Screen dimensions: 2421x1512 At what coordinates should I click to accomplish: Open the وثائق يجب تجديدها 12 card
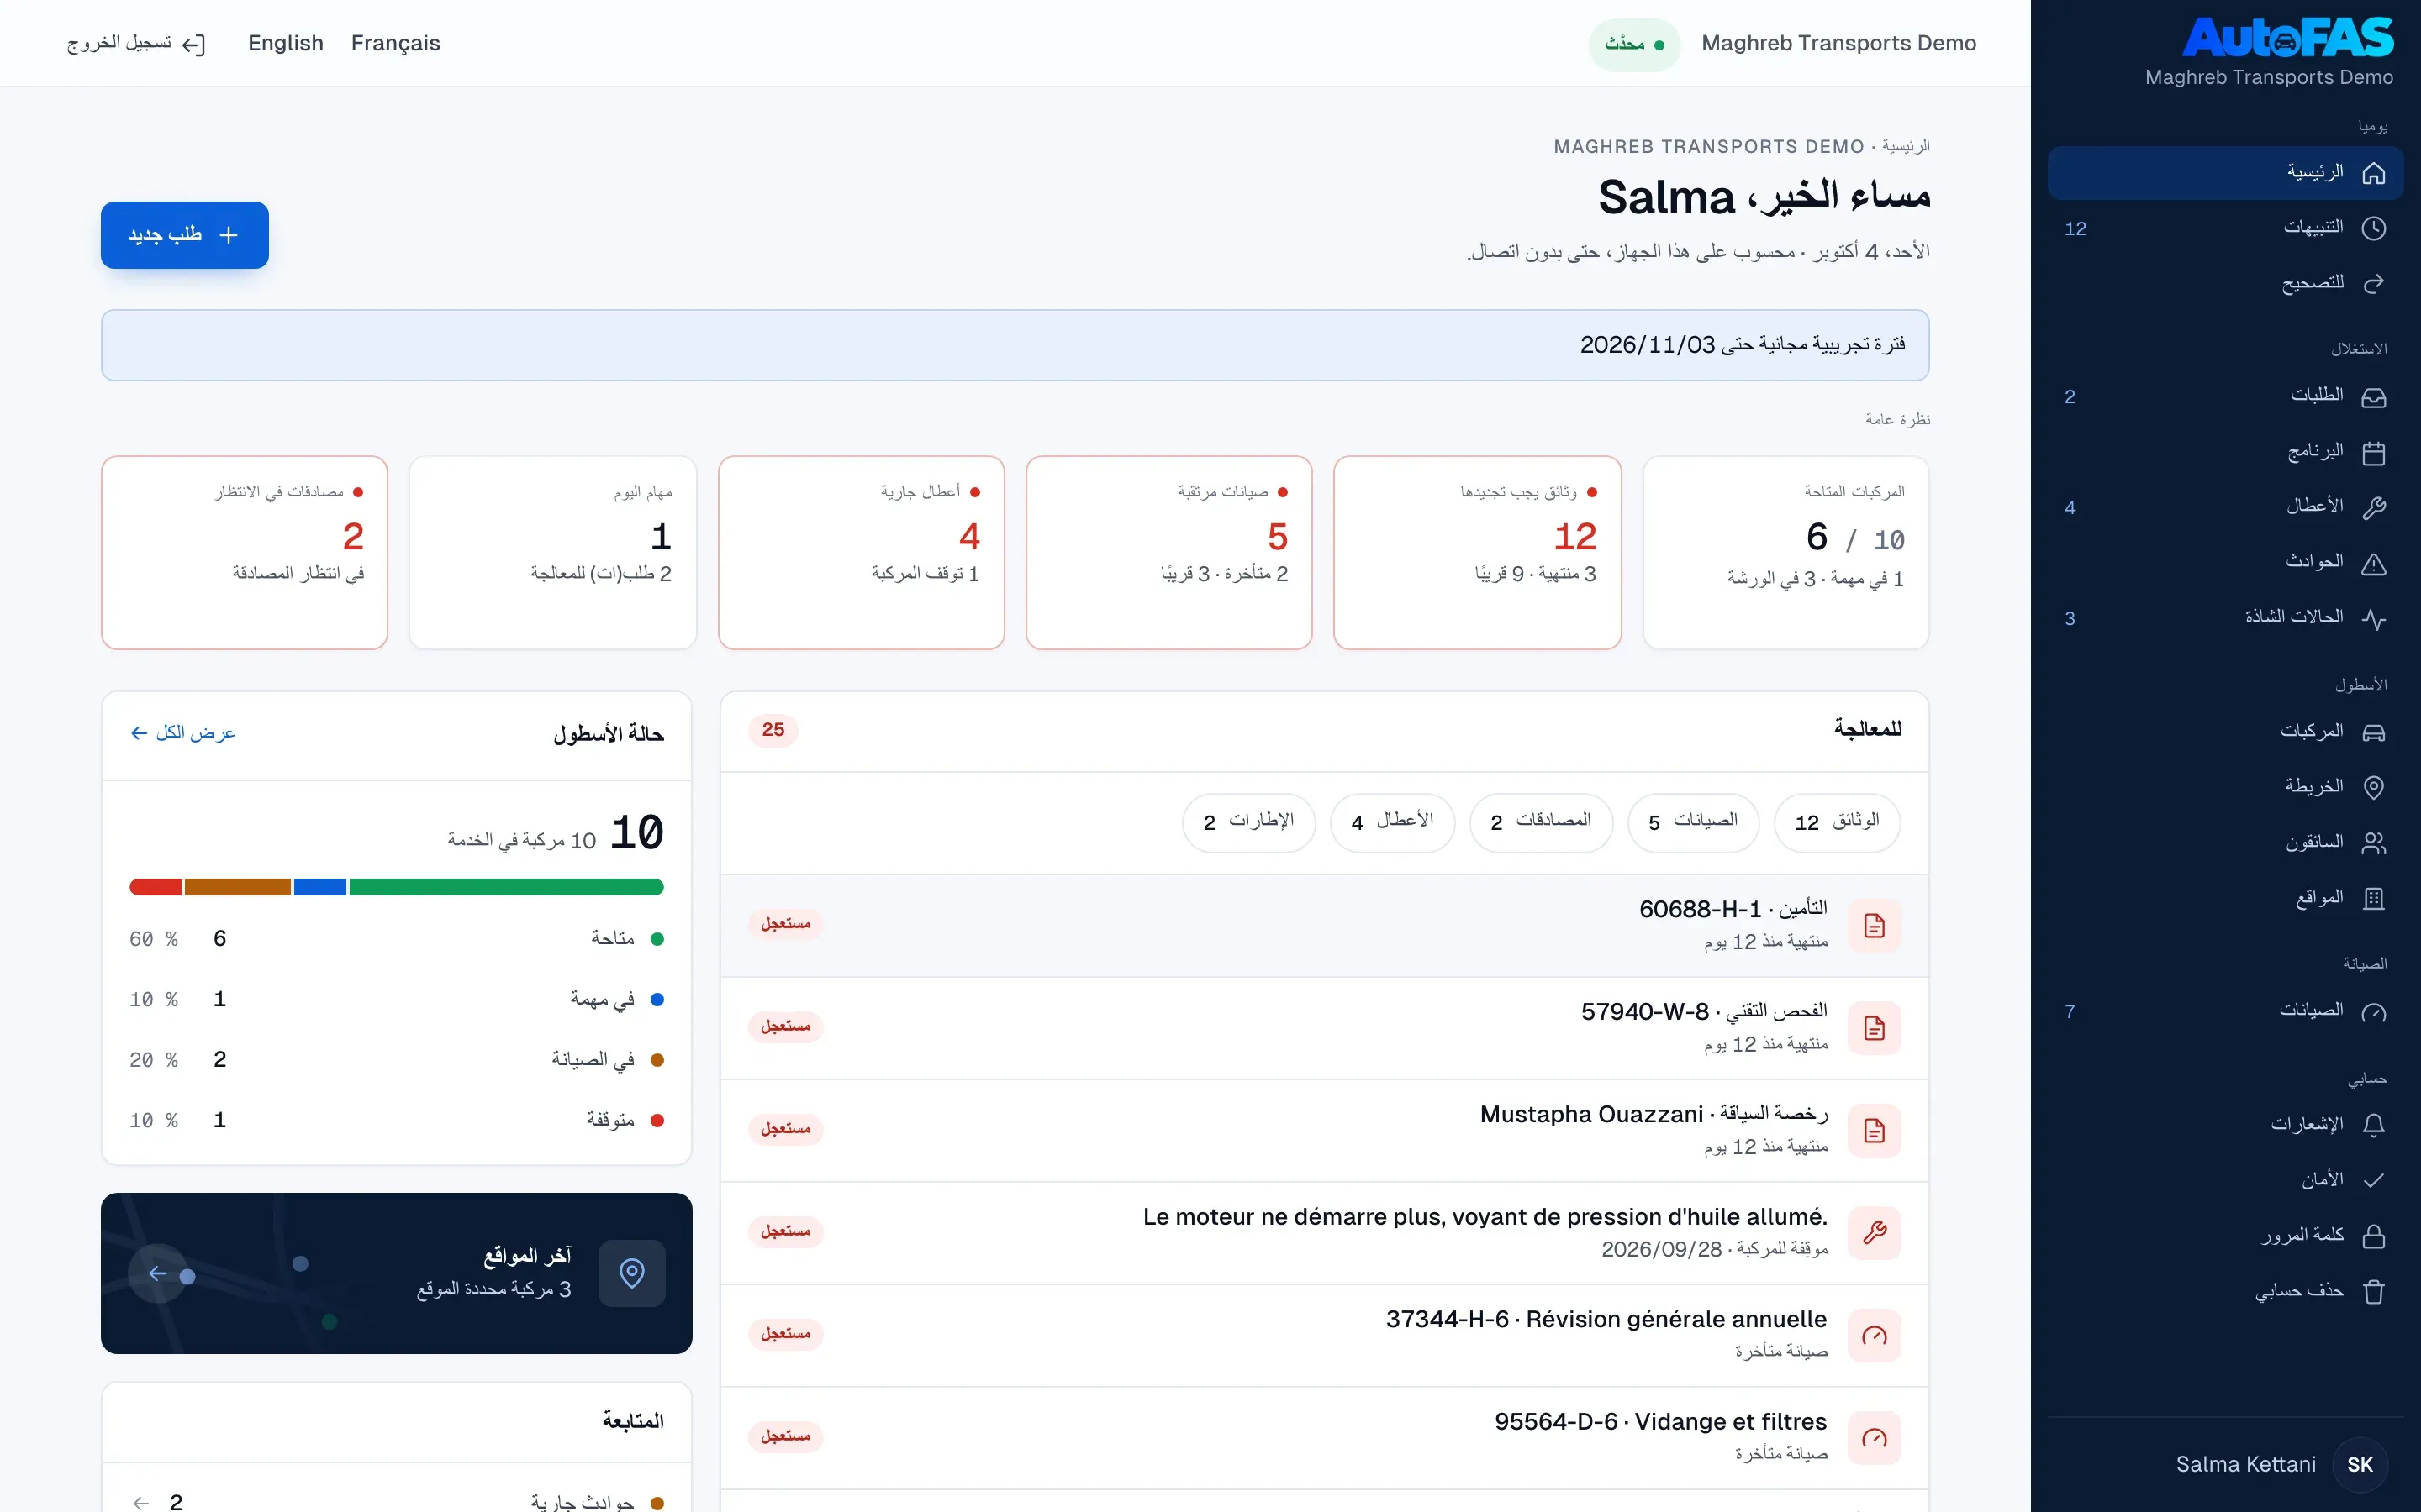1477,552
